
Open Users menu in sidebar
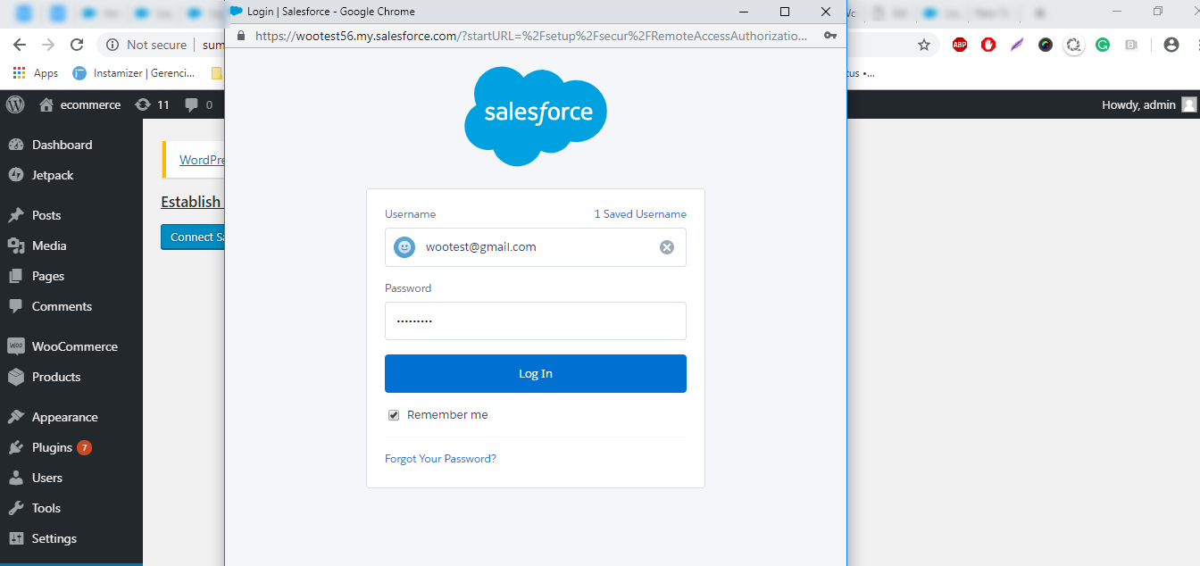coord(47,478)
